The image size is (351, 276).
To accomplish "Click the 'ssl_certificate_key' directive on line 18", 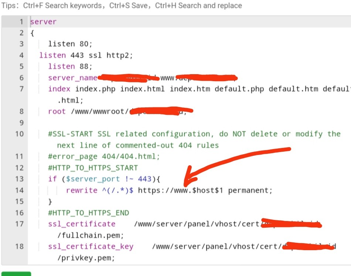I will (x=91, y=246).
